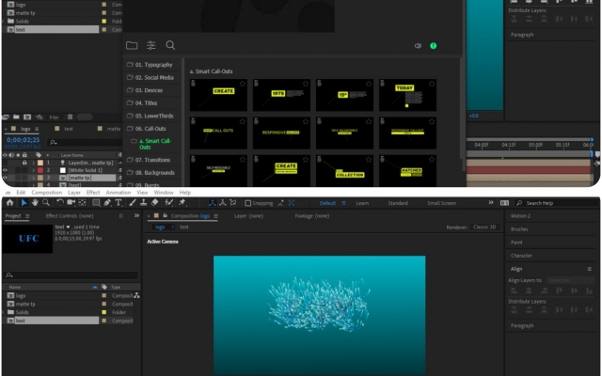The height and width of the screenshot is (376, 602).
Task: Open the Character panel
Action: [521, 256]
